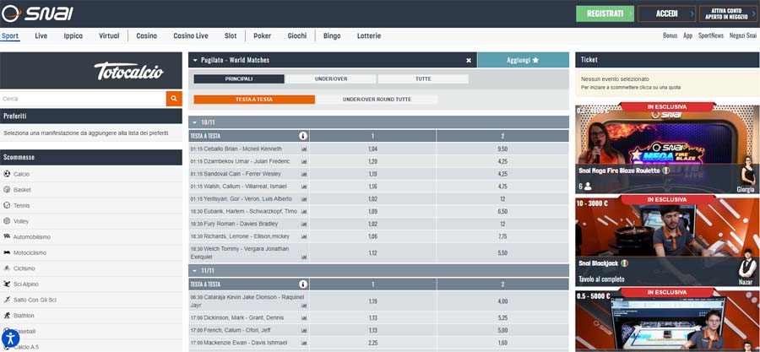Open info icon in 10/11 Testa a Testa header
The image size is (760, 352).
coord(303,136)
